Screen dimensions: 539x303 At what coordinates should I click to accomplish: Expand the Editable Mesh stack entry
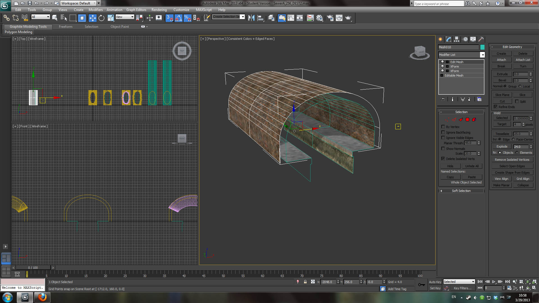click(442, 75)
